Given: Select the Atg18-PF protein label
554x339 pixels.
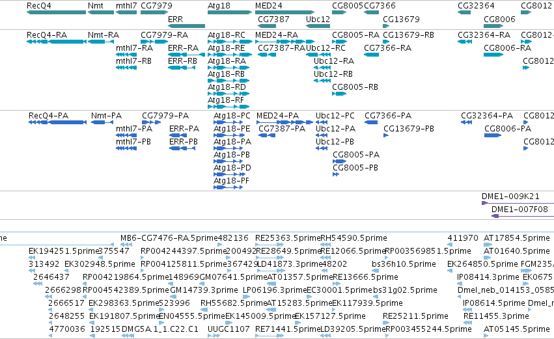Looking at the screenshot, I should click(x=231, y=181).
